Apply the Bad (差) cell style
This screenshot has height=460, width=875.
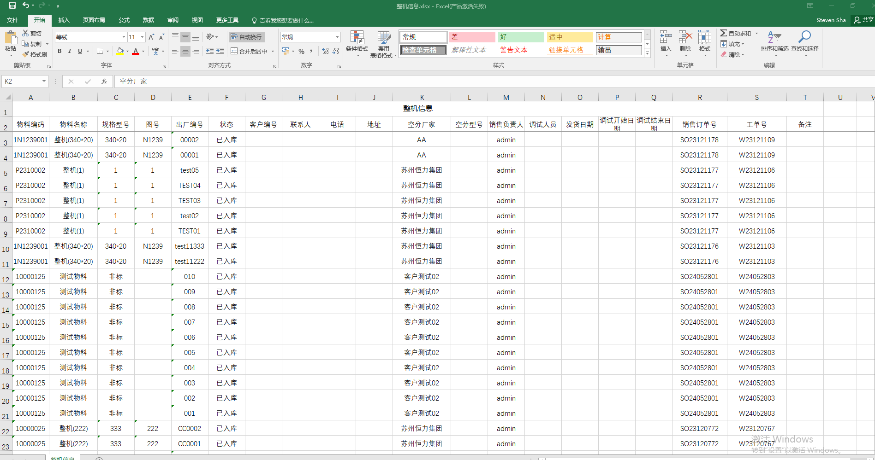pyautogui.click(x=472, y=37)
